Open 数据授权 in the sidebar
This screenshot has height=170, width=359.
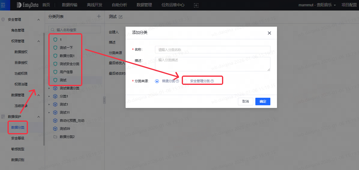[21, 52]
